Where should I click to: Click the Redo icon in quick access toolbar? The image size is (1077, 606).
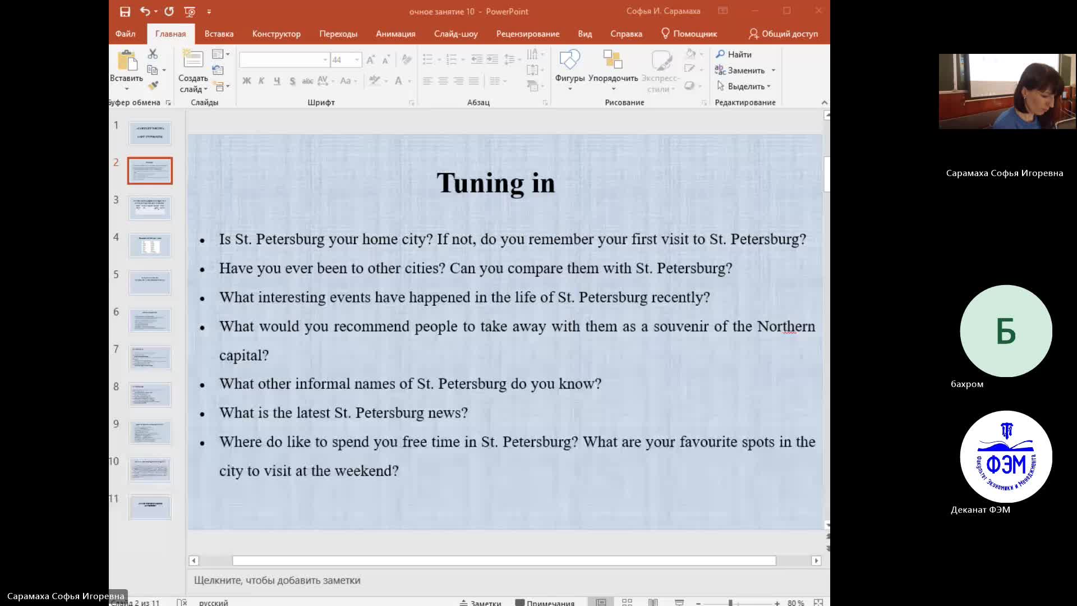coord(169,11)
